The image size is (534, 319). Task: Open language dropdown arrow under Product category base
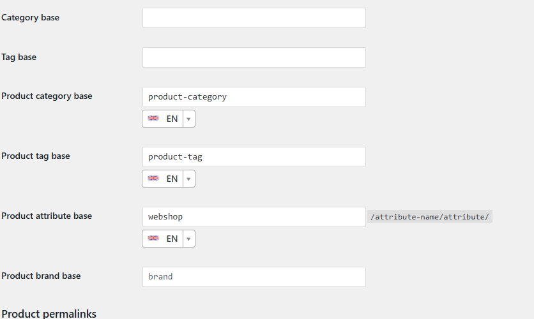tap(188, 119)
